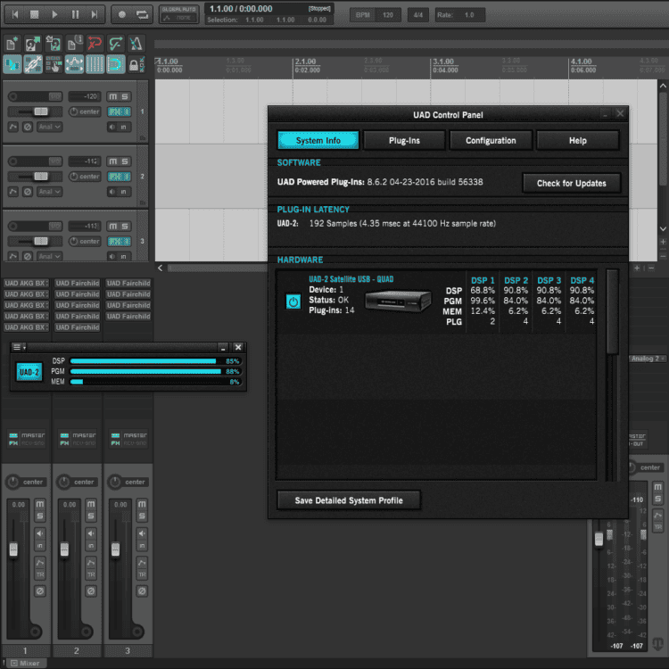
Task: Click the first UAD AKG BX FX slot
Action: (26, 284)
